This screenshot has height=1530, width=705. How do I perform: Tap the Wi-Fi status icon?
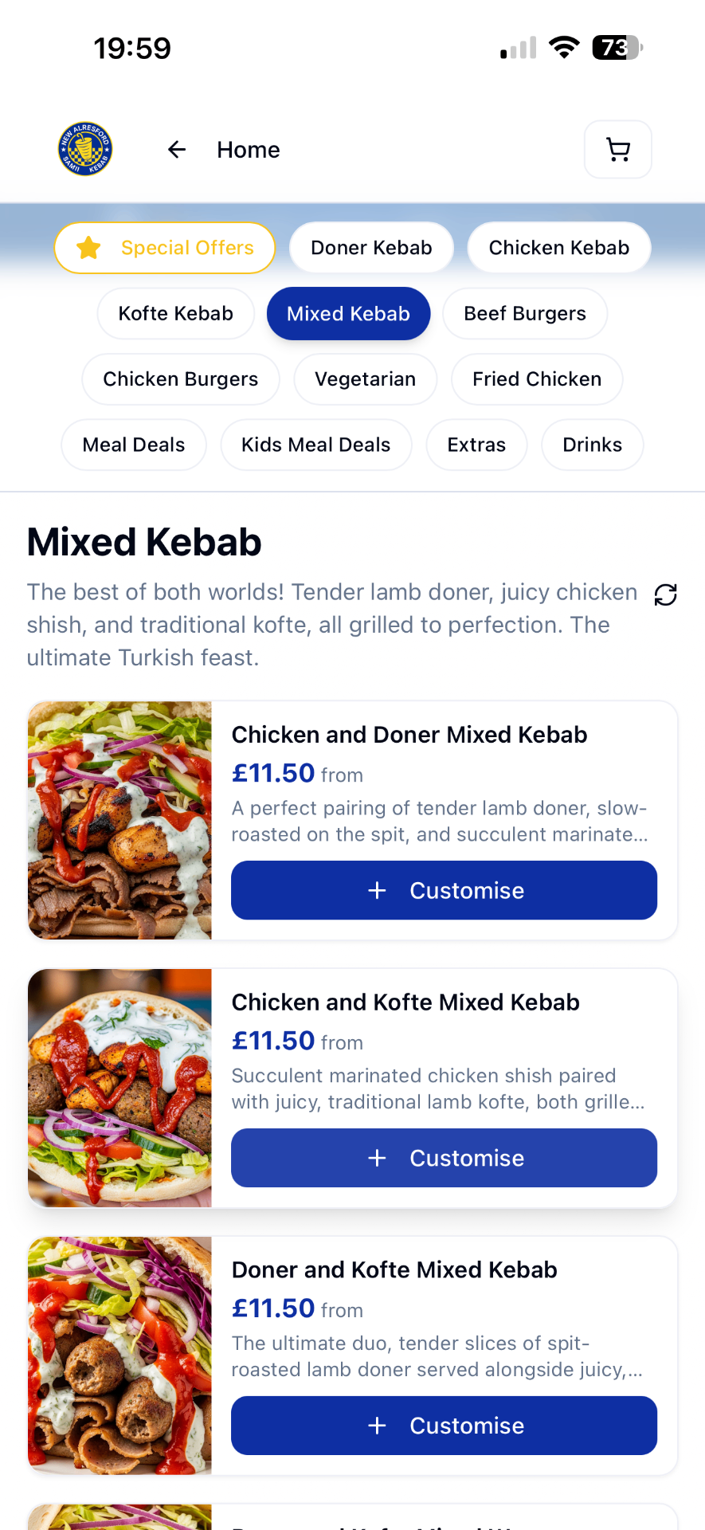[564, 48]
